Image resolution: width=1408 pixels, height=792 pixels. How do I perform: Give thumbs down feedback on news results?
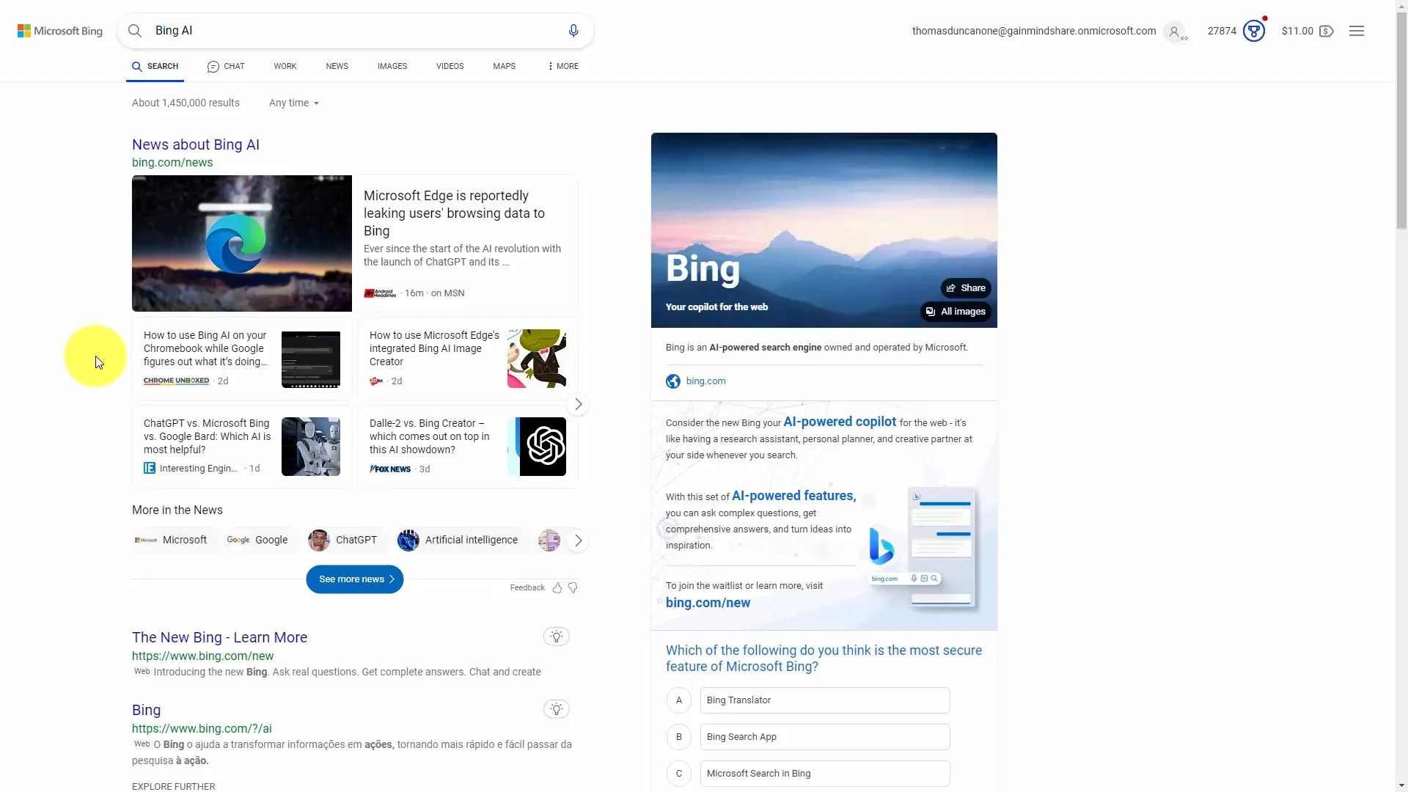click(573, 587)
